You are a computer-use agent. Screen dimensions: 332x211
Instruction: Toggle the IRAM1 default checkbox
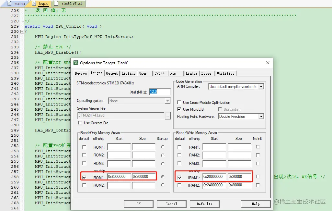click(179, 177)
